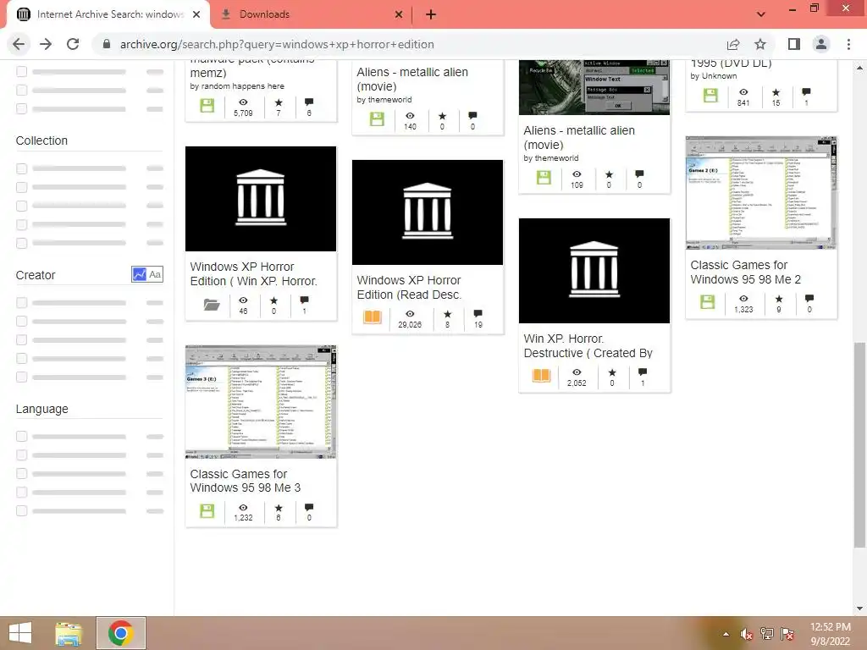867x650 pixels.
Task: Click software floppy icon on Classic Games 2 card
Action: (x=707, y=302)
